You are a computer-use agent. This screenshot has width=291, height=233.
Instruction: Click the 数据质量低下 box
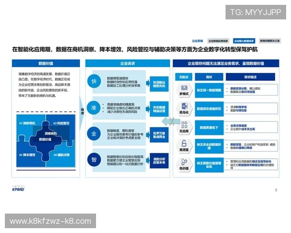coord(209,128)
